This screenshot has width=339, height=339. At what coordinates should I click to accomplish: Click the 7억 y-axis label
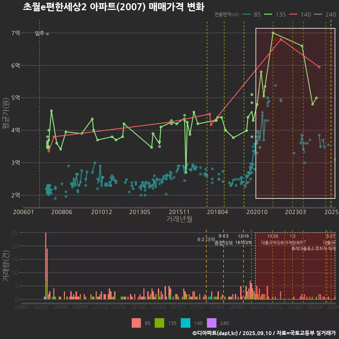[16, 33]
